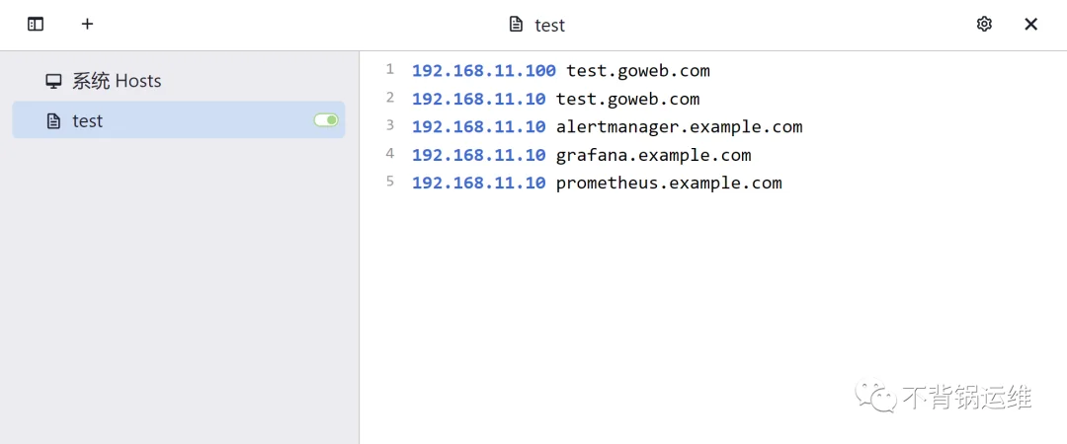
Task: Click the test title in header
Action: 550,25
